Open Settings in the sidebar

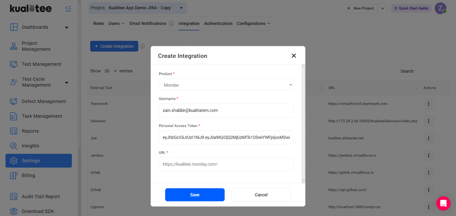[x=39, y=161]
